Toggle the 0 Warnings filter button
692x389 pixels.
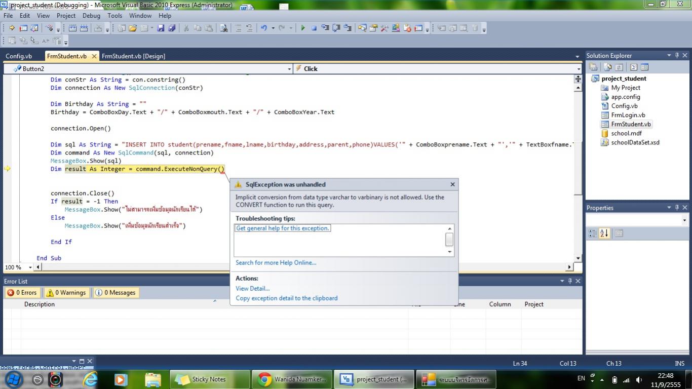click(x=66, y=292)
